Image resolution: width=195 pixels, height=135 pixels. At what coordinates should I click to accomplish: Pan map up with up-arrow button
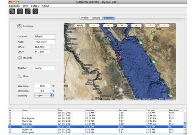tap(150, 25)
